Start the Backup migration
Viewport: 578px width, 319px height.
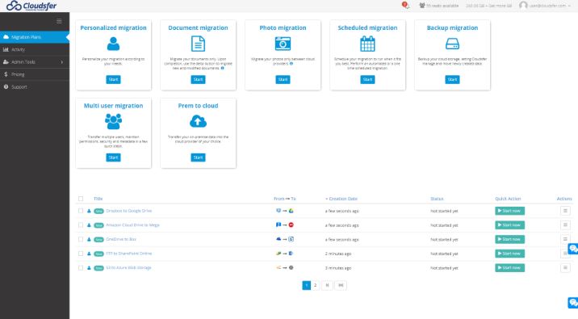(x=452, y=80)
